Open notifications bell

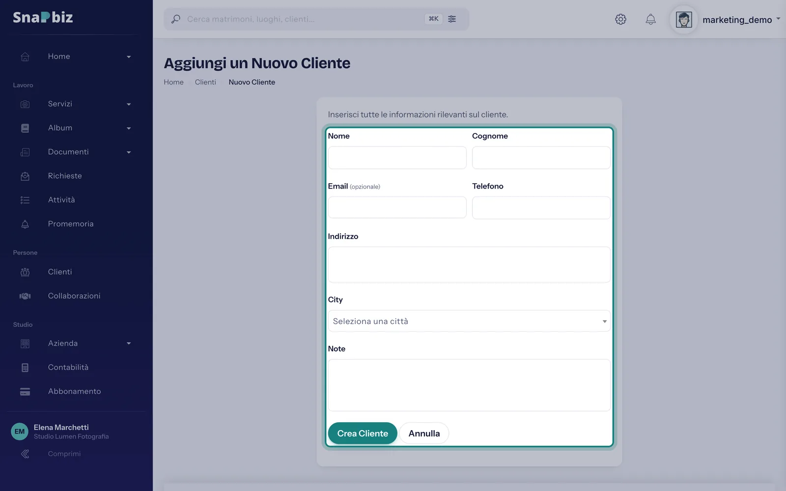click(650, 19)
